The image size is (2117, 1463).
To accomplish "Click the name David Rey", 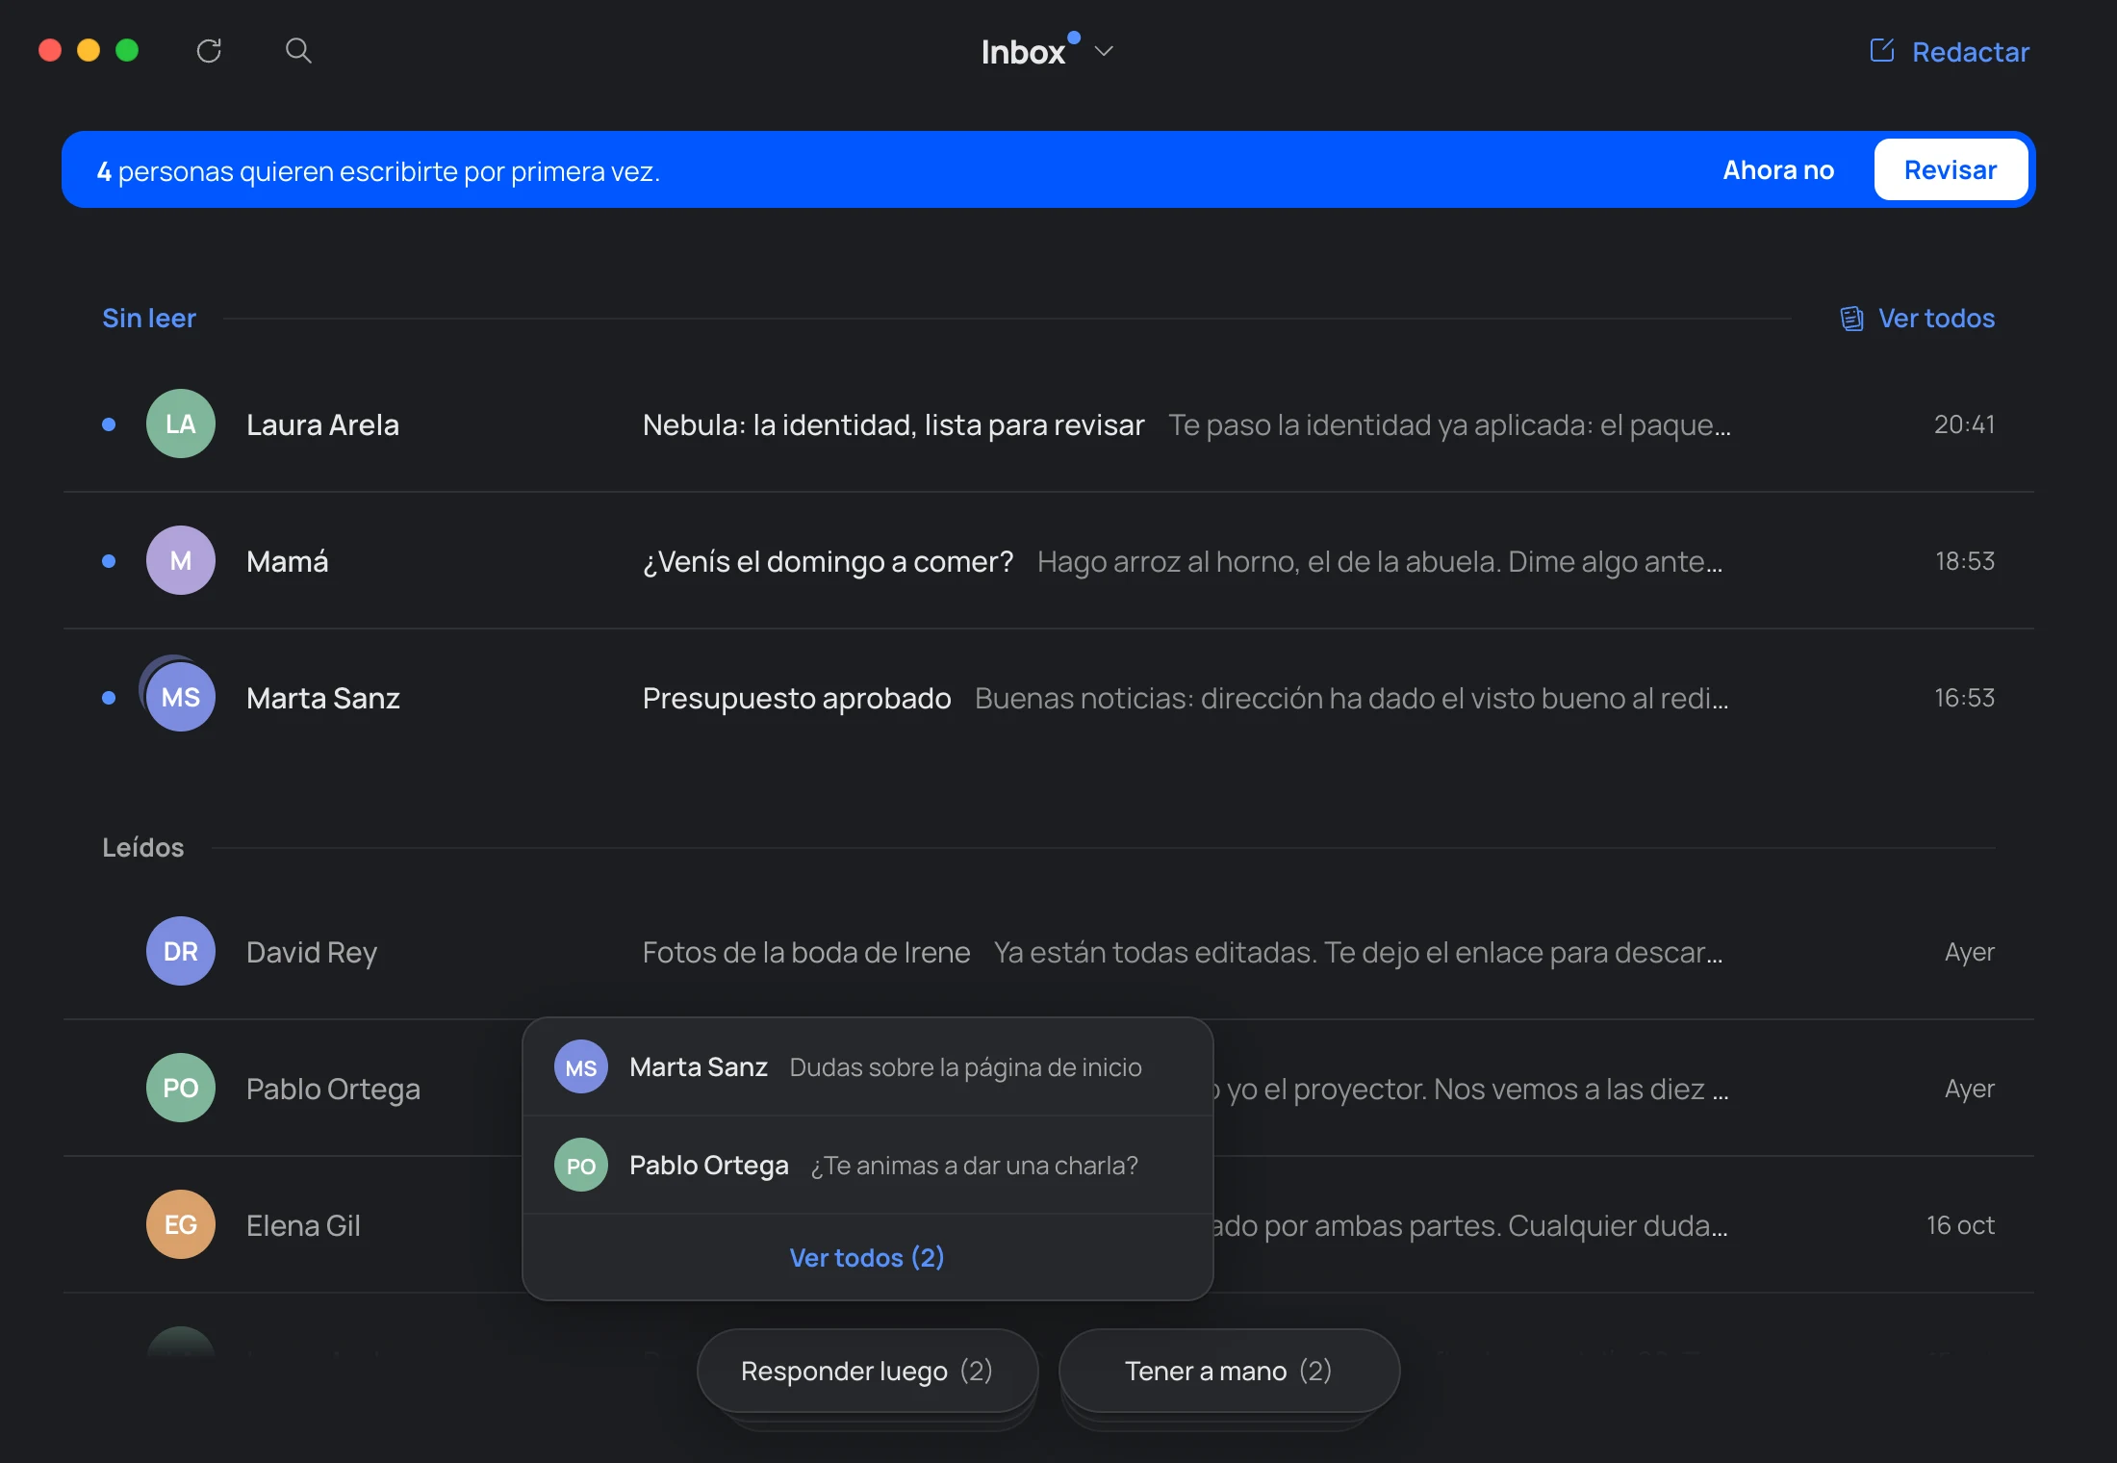I will coord(312,952).
